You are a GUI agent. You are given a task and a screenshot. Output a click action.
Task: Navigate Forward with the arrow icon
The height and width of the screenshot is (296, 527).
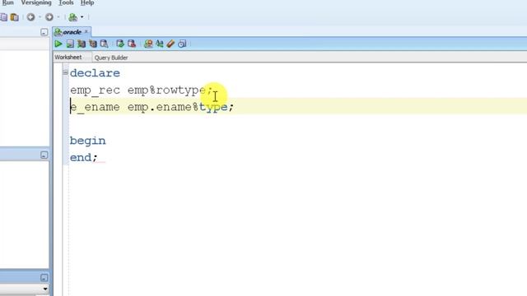49,16
